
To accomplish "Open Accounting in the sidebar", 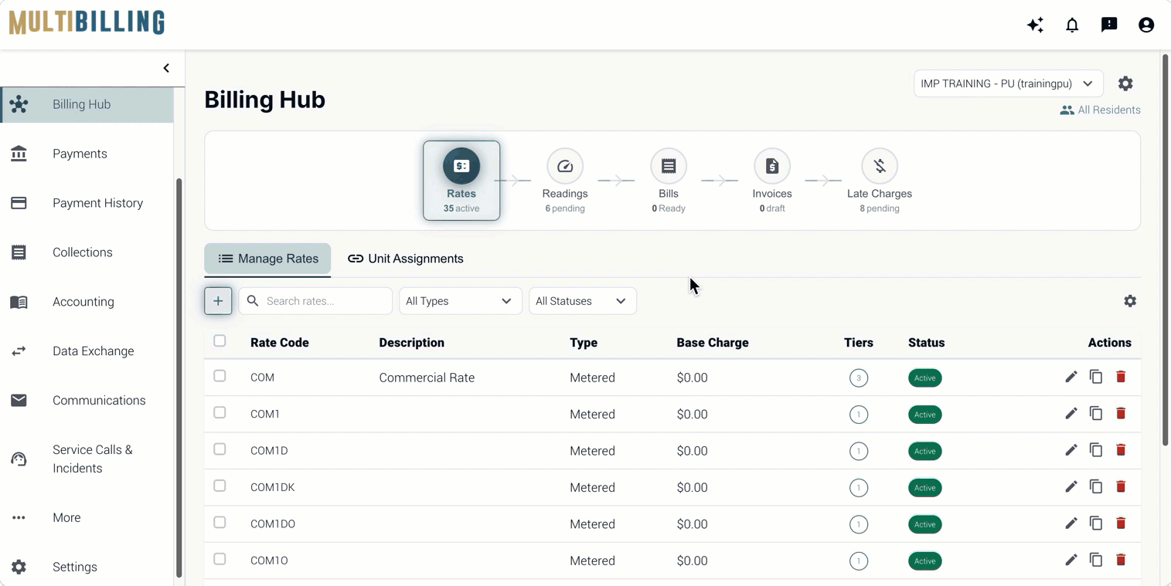I will 87,302.
